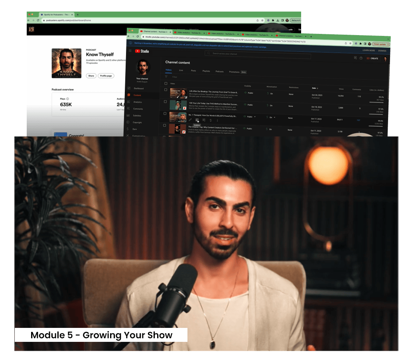Expand Visibility dropdown on No. 1 Therapist row
Viewport: 412px width, 359px height.
point(255,117)
